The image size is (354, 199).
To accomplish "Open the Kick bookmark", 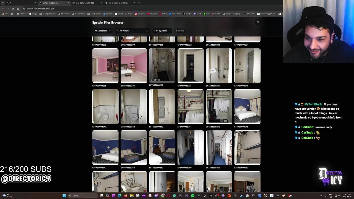I will coord(207,14).
